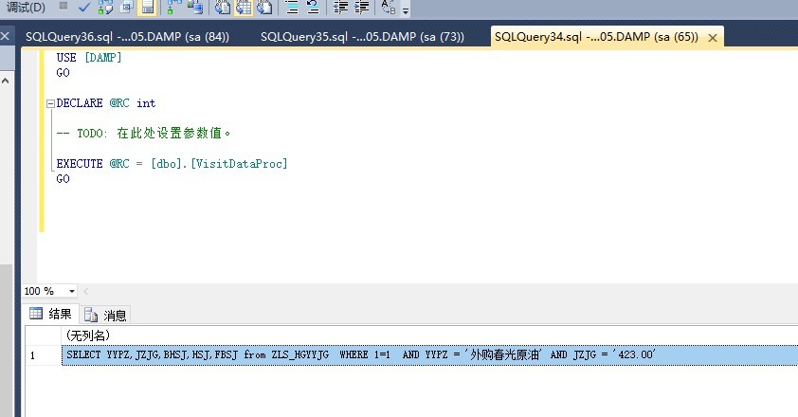Switch to the SQLQuery35.sql tab
The height and width of the screenshot is (417, 798).
click(x=362, y=37)
